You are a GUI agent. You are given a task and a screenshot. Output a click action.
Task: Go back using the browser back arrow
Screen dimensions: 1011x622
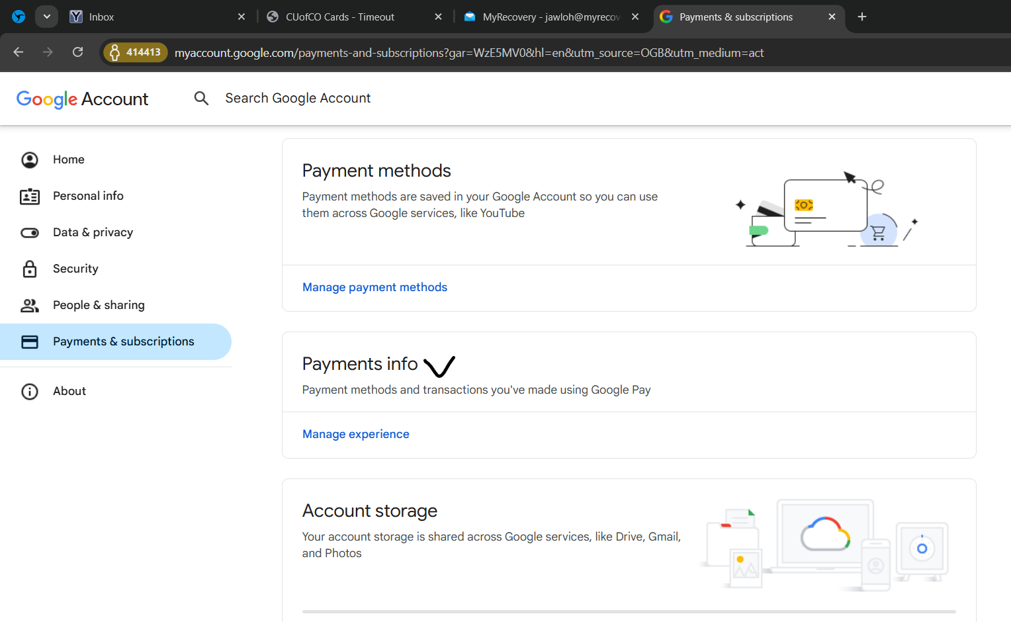pyautogui.click(x=19, y=52)
